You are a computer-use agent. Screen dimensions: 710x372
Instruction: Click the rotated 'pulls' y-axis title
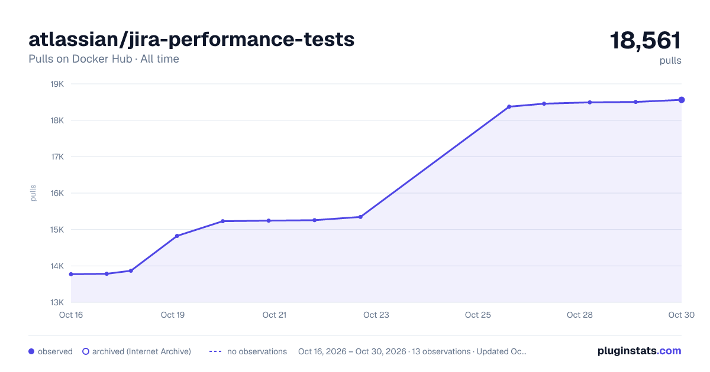(x=33, y=193)
